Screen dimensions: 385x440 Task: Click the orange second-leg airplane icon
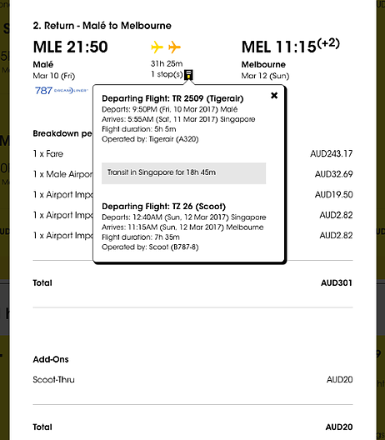(174, 47)
